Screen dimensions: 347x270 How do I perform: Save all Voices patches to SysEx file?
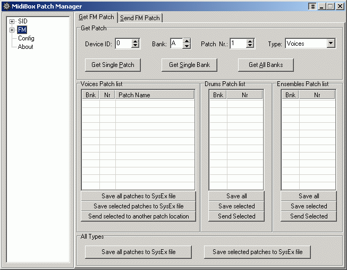tap(139, 196)
